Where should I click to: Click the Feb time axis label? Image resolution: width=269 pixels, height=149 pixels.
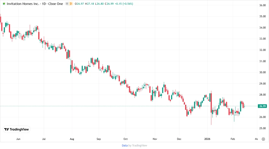pos(233,139)
